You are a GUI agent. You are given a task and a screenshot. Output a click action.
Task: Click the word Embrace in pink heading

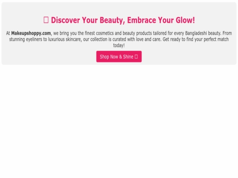pyautogui.click(x=141, y=20)
